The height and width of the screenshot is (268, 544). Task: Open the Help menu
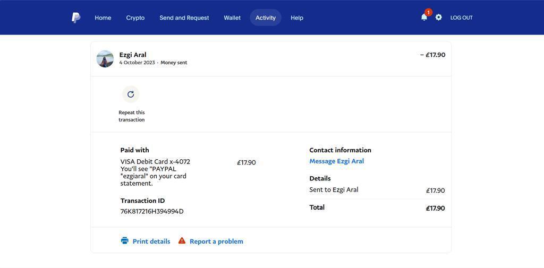tap(297, 18)
